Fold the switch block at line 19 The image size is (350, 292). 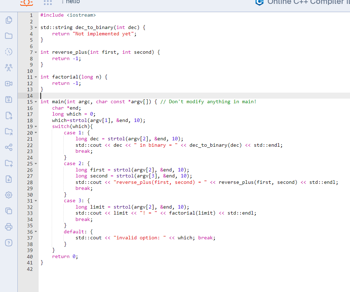[36, 127]
